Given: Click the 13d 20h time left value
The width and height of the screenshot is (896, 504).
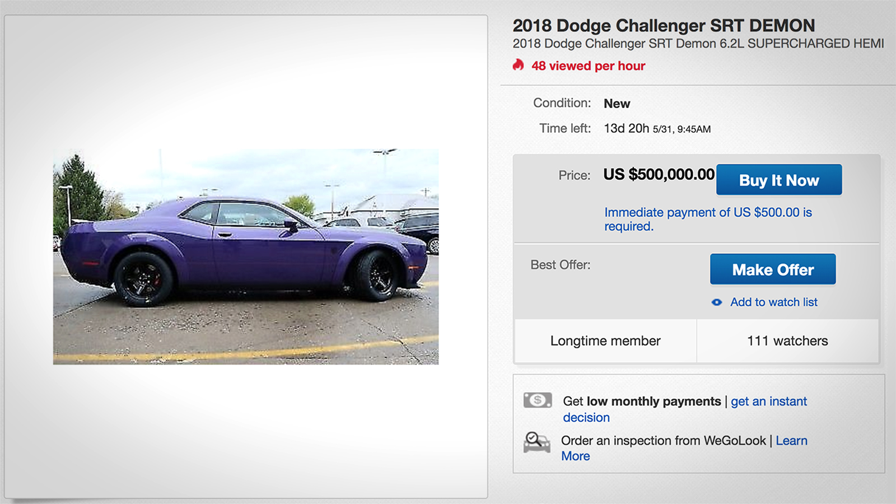Looking at the screenshot, I should point(626,129).
